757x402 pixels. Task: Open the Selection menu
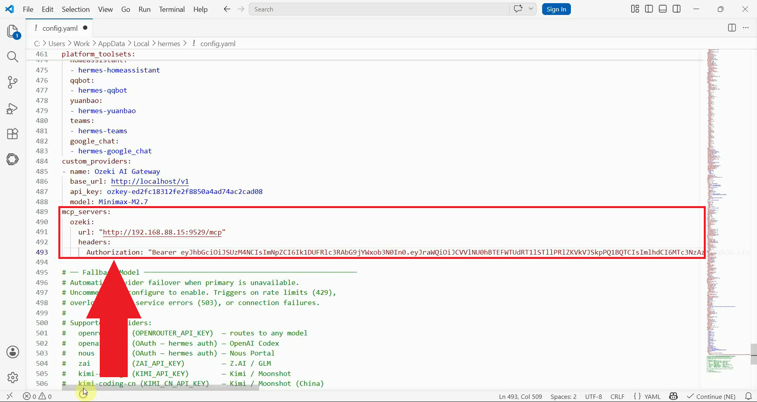76,9
